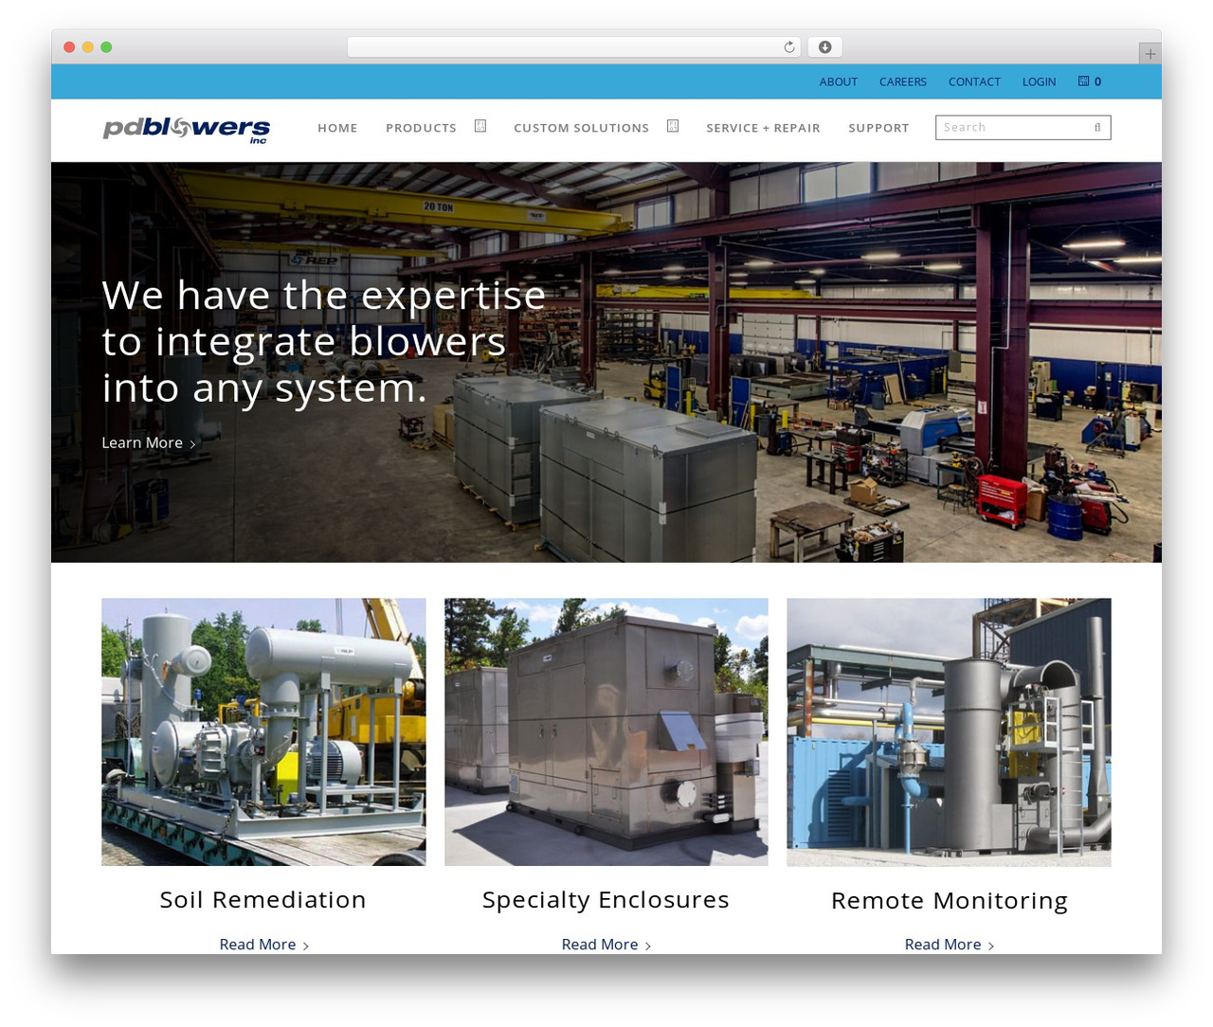Open the Products menu
Viewport: 1213px width, 1027px height.
point(421,128)
